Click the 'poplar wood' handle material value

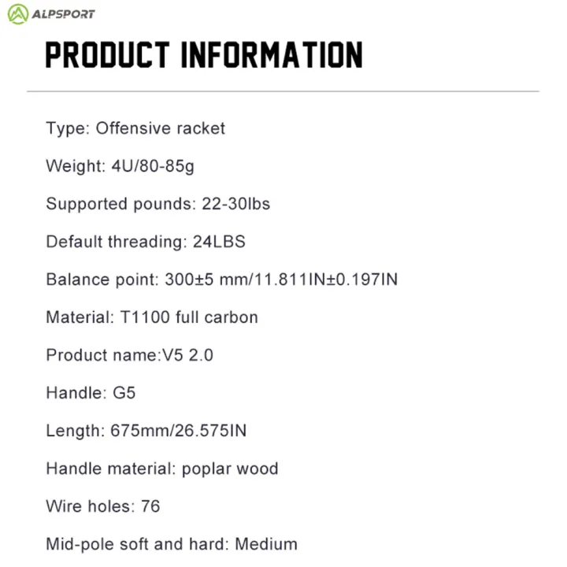click(x=230, y=469)
